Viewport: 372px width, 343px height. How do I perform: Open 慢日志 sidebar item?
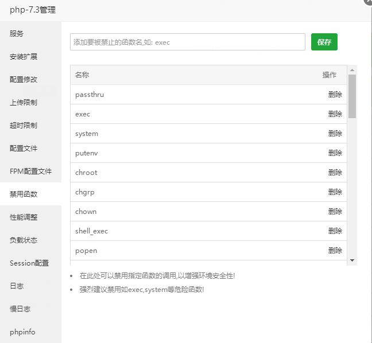[20, 309]
